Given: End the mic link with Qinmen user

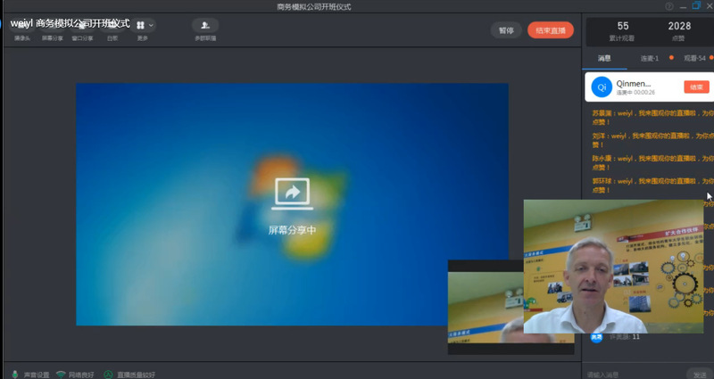Looking at the screenshot, I should (x=696, y=87).
